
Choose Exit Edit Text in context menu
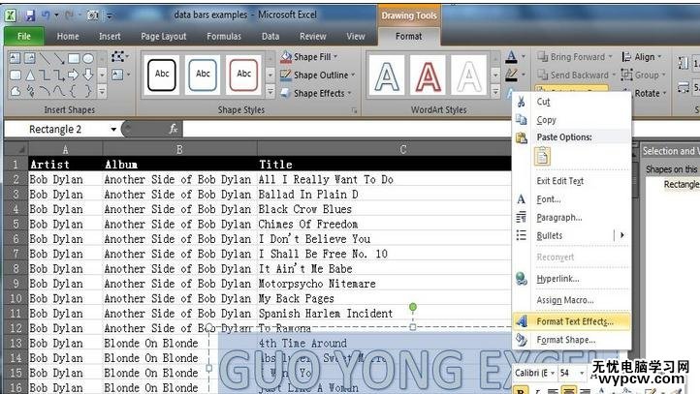(571, 181)
